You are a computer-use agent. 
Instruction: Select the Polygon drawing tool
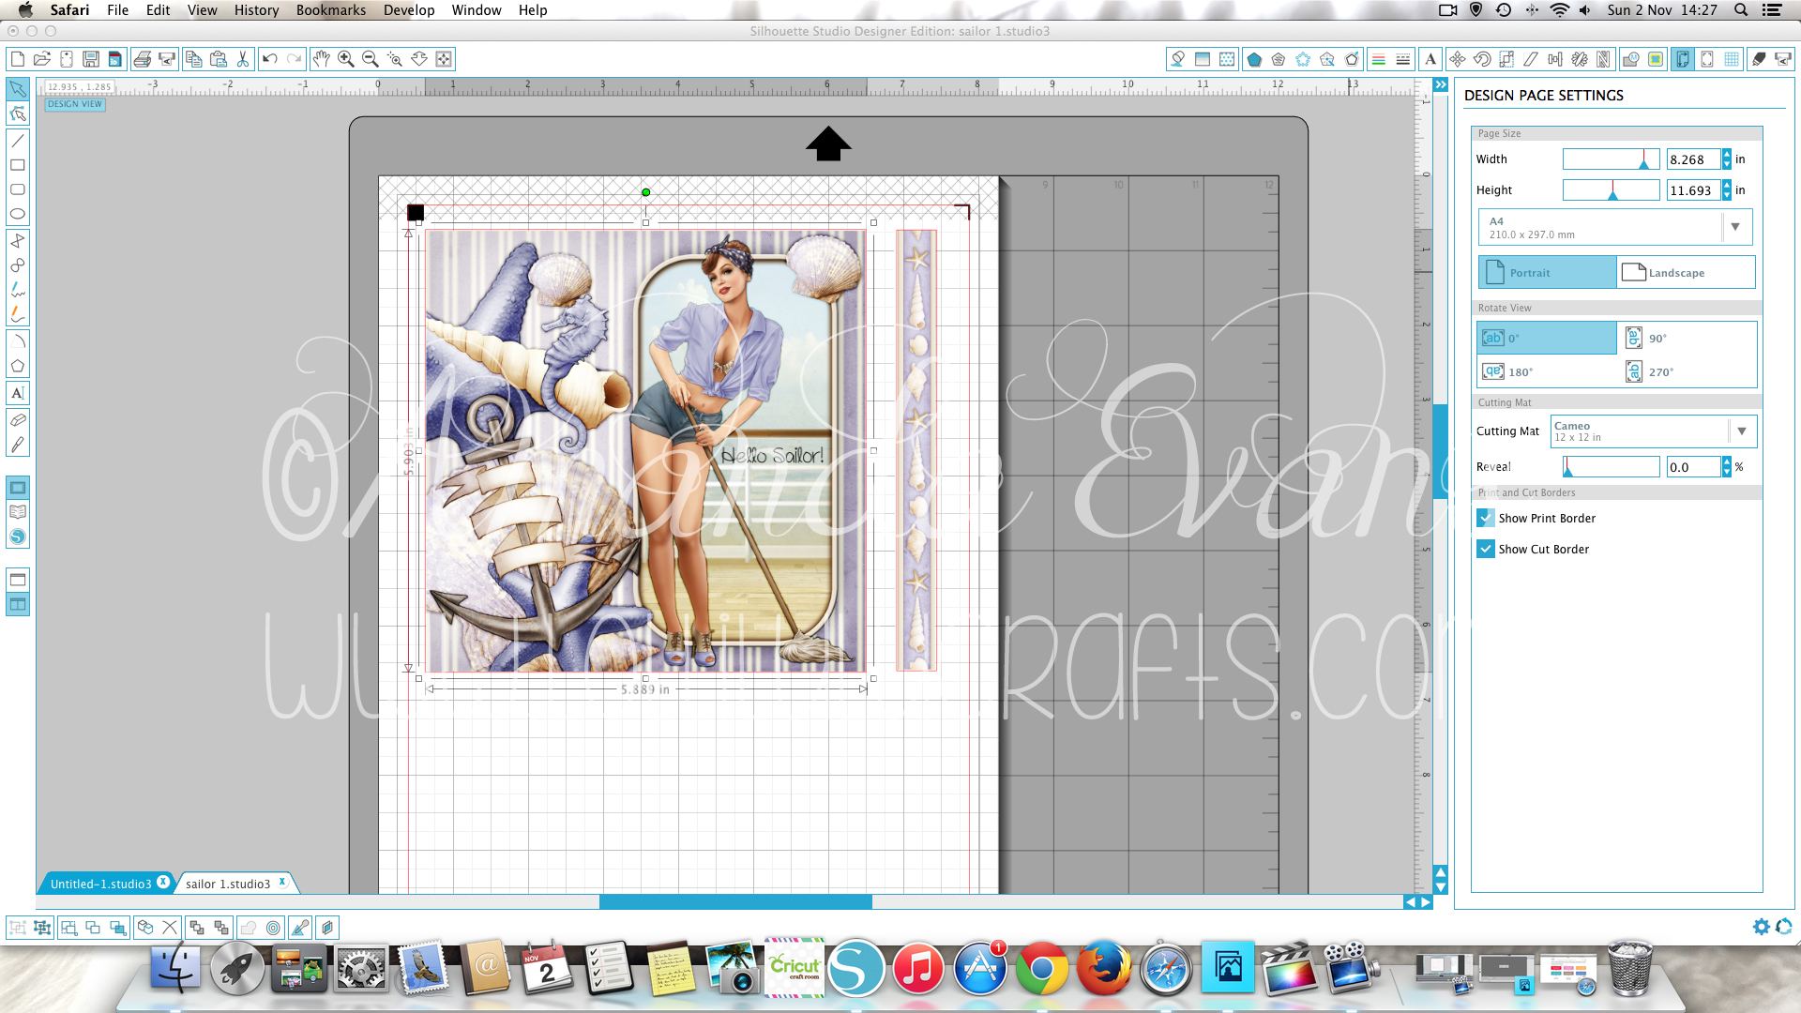18,367
